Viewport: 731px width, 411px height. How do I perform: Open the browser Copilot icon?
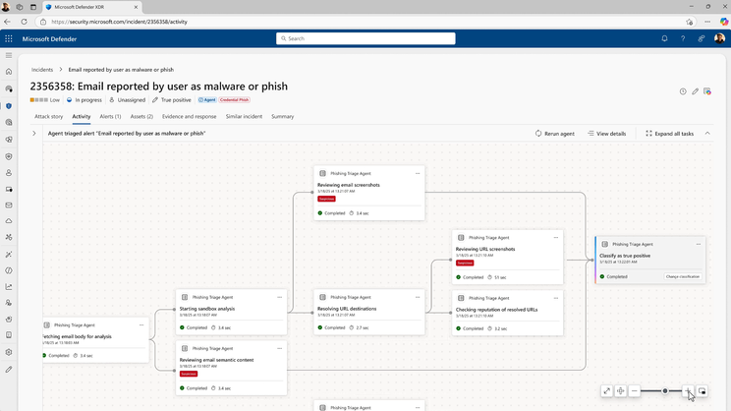pyautogui.click(x=723, y=22)
